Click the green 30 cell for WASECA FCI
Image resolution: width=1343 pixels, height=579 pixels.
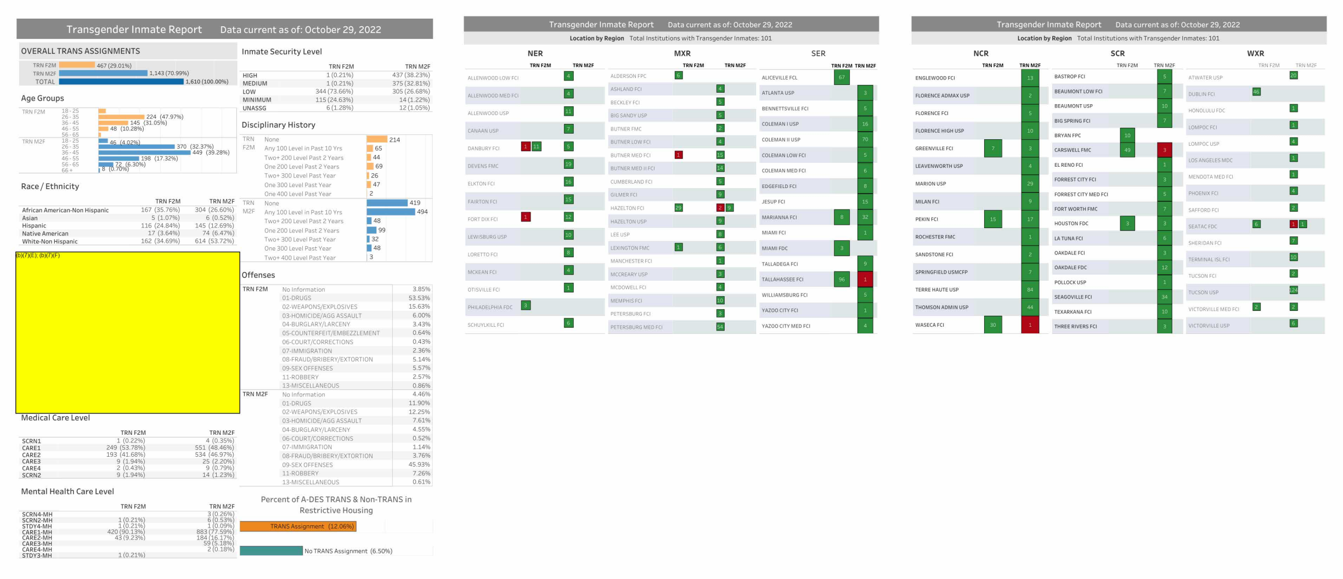pyautogui.click(x=993, y=325)
